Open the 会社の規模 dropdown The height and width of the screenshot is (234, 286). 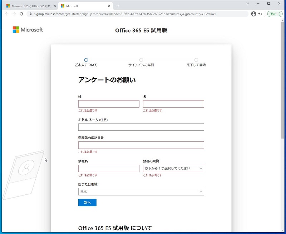[x=173, y=168]
